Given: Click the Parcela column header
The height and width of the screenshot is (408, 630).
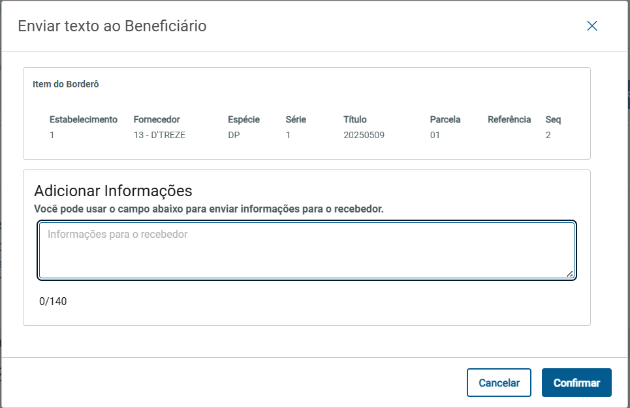Looking at the screenshot, I should pyautogui.click(x=445, y=120).
